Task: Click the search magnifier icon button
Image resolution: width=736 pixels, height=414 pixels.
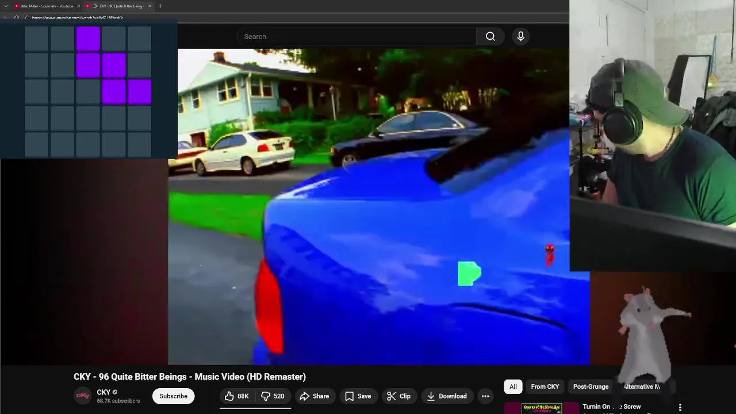Action: (490, 36)
